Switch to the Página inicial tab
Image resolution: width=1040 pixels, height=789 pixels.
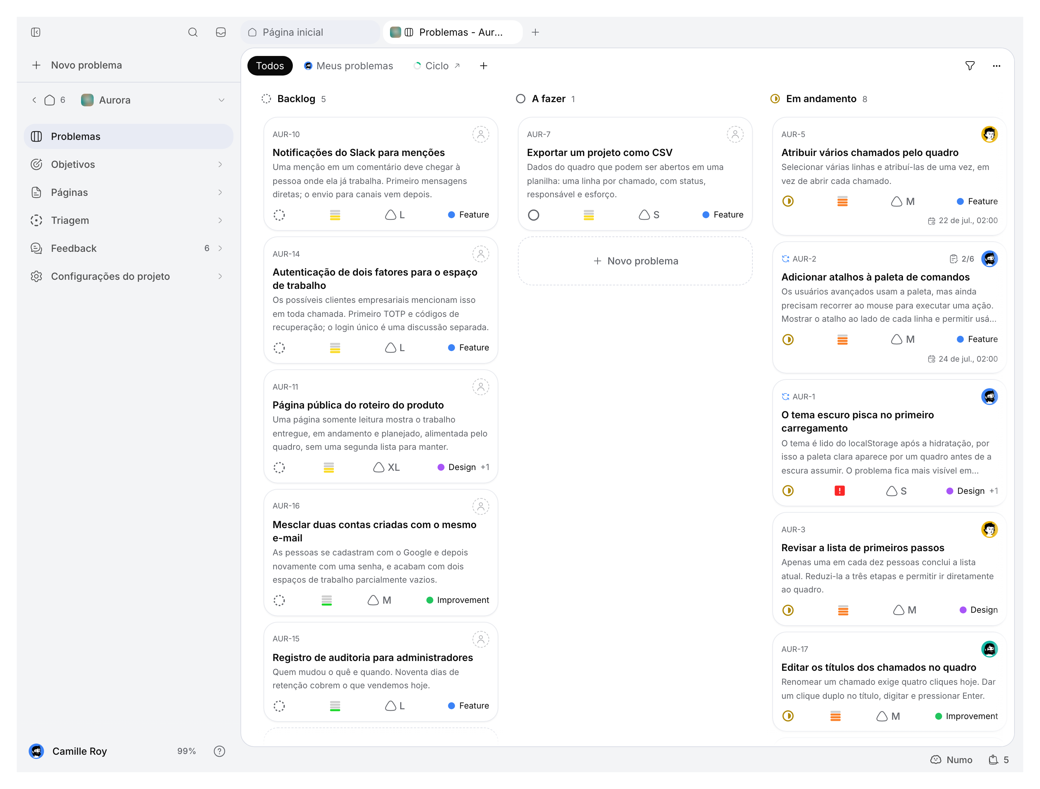point(311,32)
